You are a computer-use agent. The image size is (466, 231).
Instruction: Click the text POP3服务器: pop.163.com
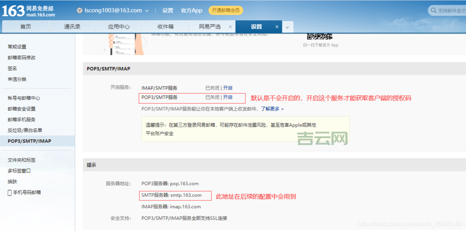click(170, 183)
